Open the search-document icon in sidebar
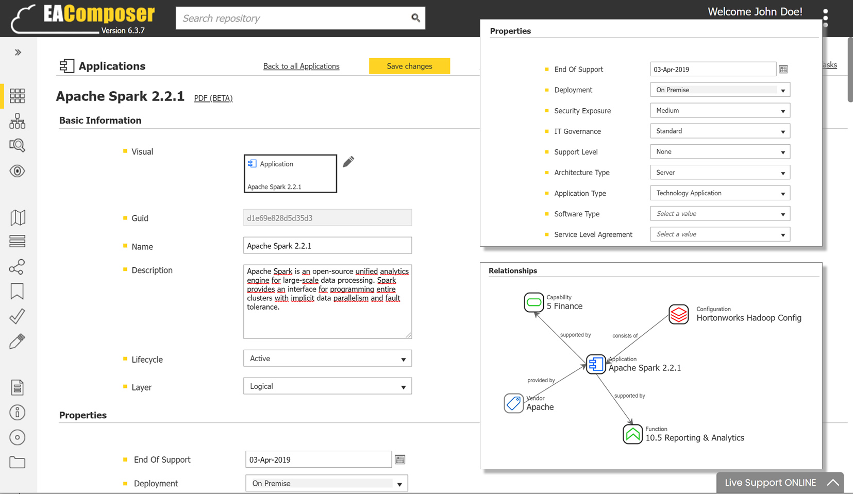 coord(17,146)
